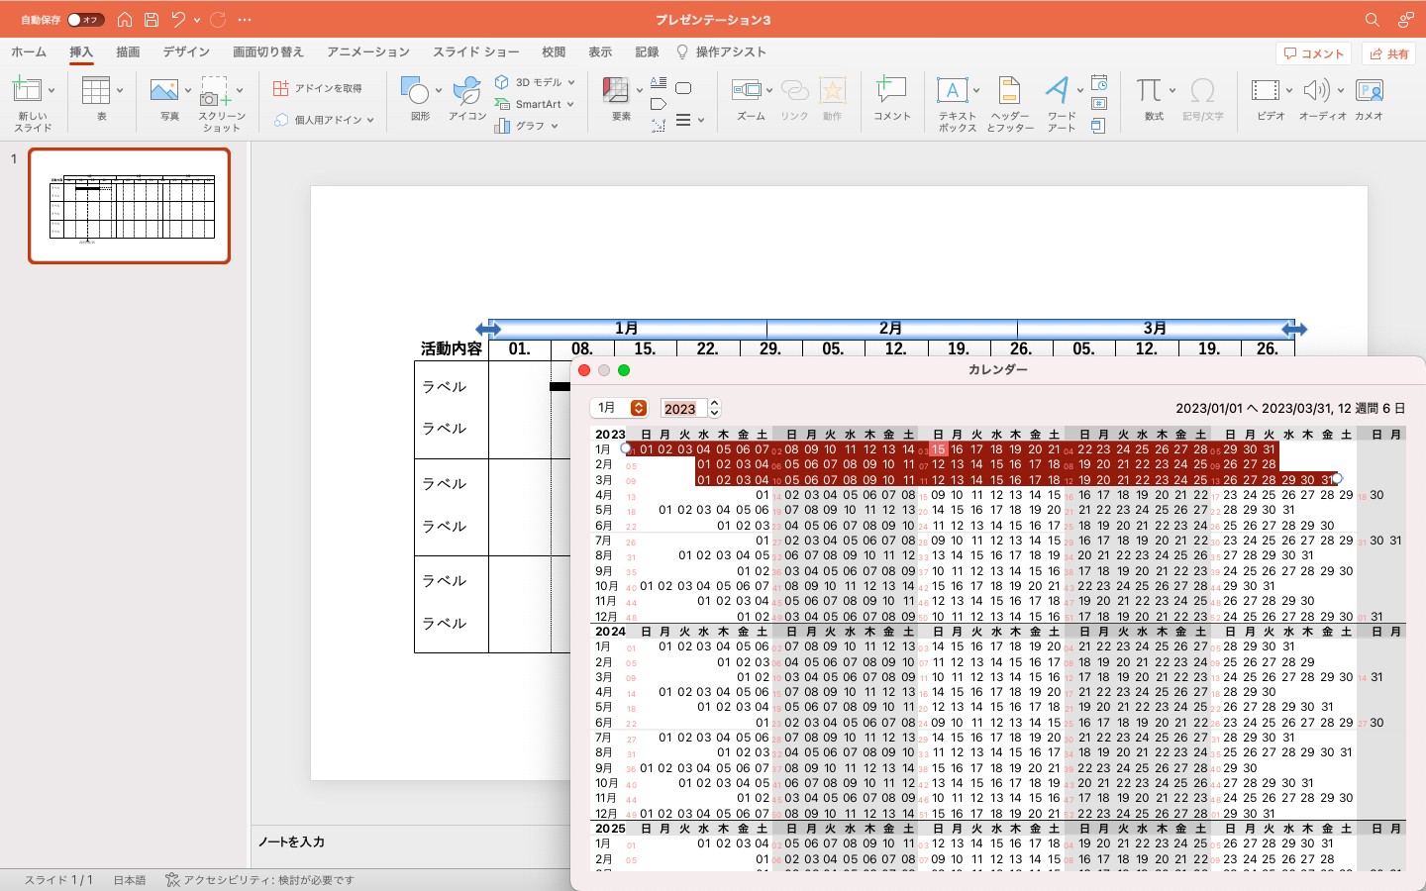
Task: Open the 1月 month dropdown in Calendar window
Action: (620, 408)
